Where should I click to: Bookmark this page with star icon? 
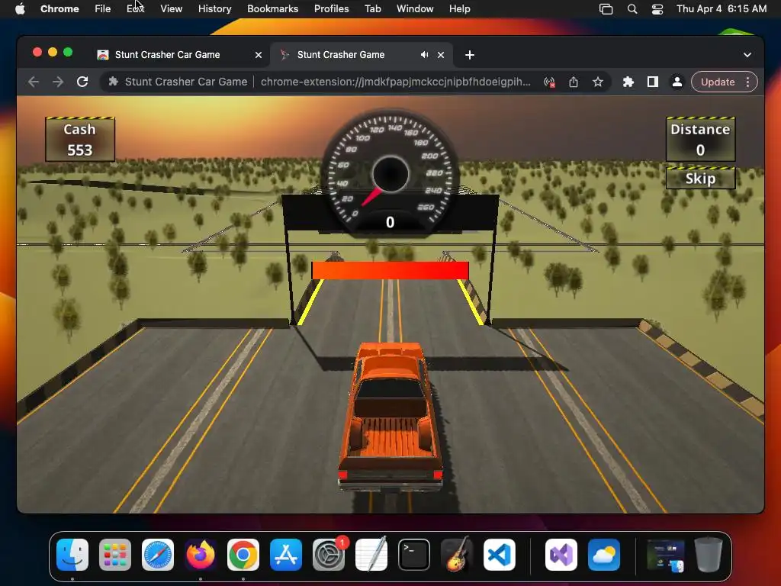(x=598, y=82)
